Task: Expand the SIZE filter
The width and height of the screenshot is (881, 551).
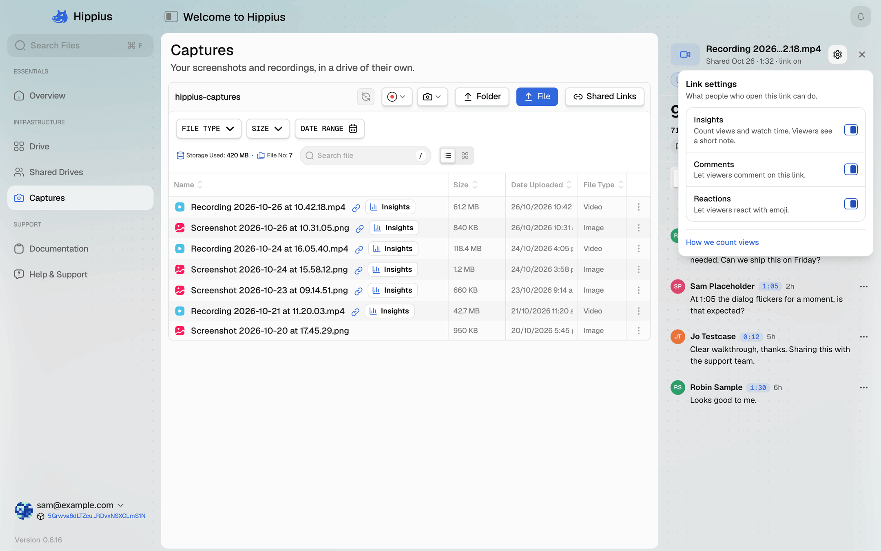Action: pos(268,129)
